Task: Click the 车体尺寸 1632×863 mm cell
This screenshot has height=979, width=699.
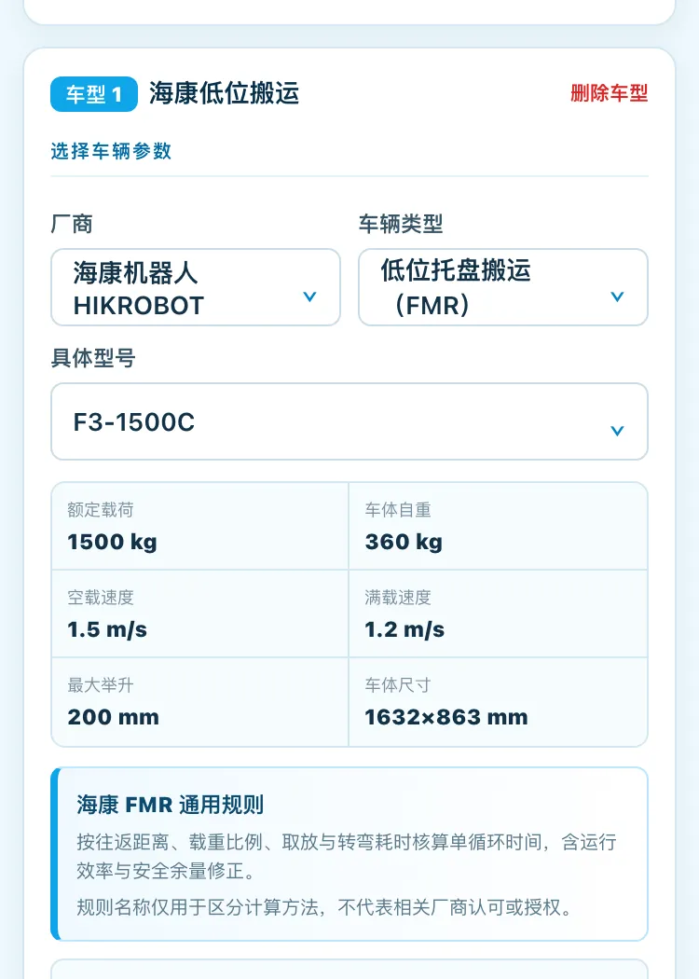Action: [x=498, y=702]
